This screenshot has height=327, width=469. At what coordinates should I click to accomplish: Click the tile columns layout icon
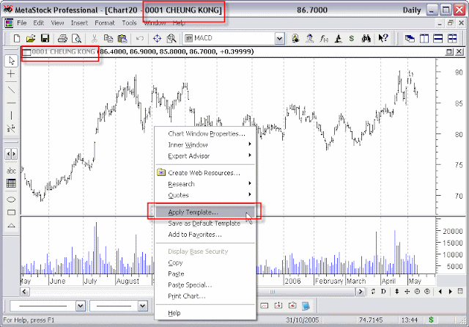(424, 38)
